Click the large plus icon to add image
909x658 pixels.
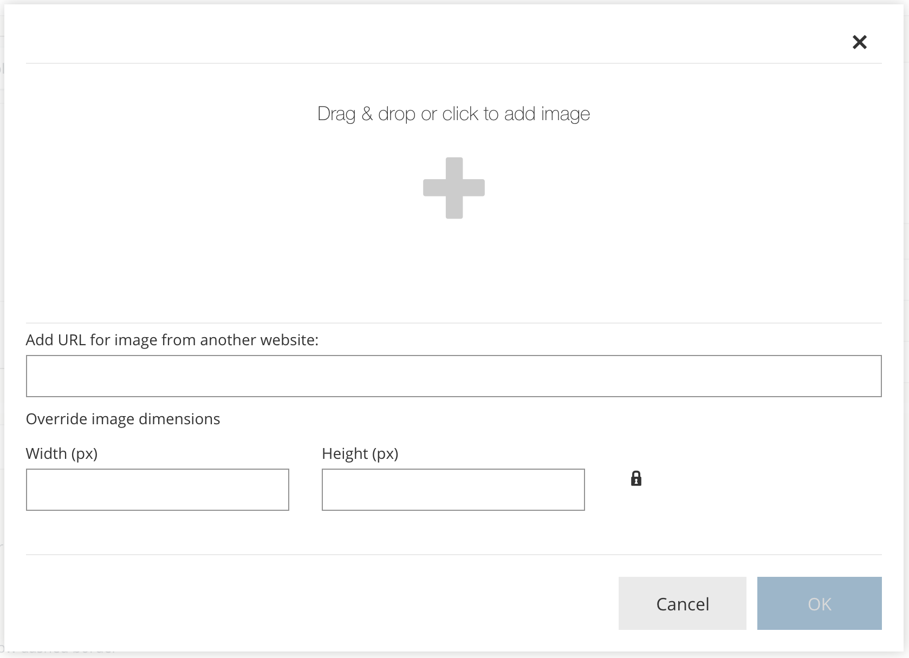click(x=454, y=188)
